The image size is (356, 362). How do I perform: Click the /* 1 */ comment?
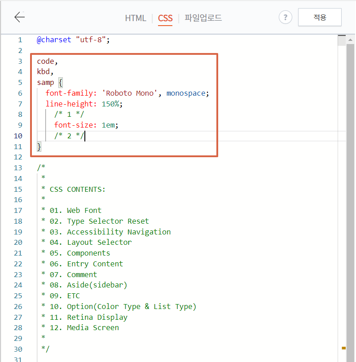pos(69,114)
